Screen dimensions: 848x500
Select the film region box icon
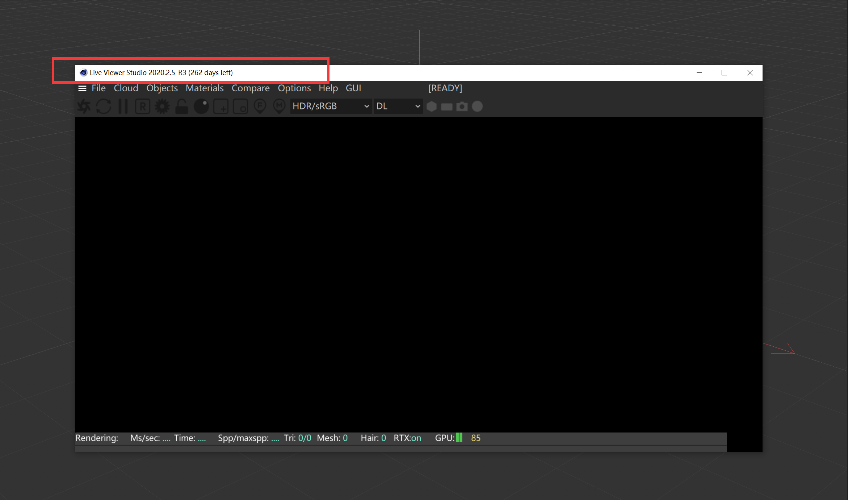tap(240, 107)
